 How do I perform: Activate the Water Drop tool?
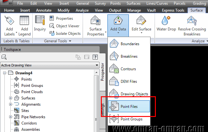[166, 23]
